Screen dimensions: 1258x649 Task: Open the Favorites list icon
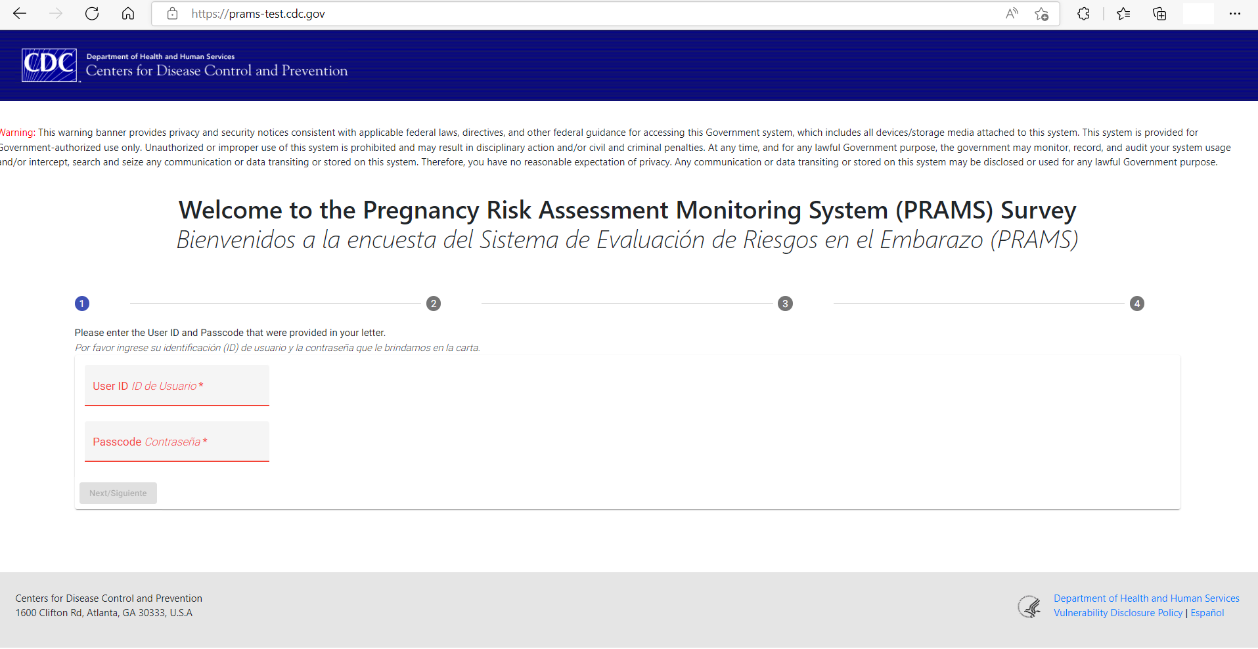click(x=1123, y=14)
